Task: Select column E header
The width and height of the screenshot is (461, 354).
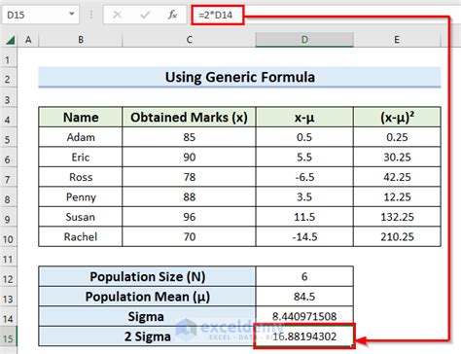Action: click(397, 40)
